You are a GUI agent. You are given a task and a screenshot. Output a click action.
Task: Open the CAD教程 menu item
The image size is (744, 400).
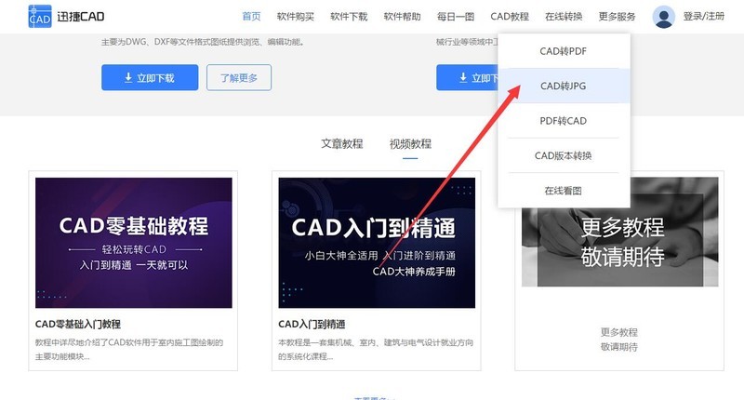coord(510,17)
